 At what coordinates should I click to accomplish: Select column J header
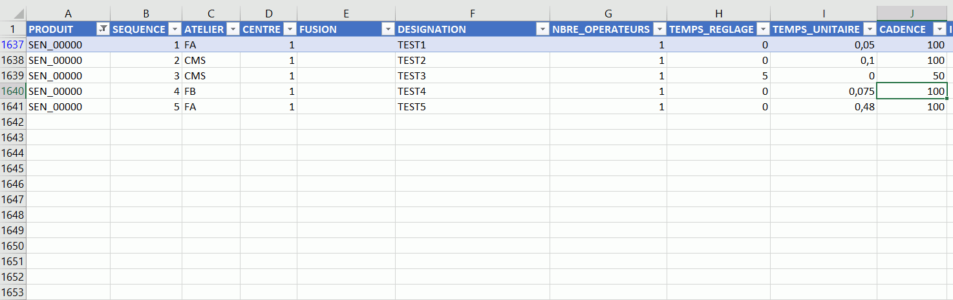(912, 13)
